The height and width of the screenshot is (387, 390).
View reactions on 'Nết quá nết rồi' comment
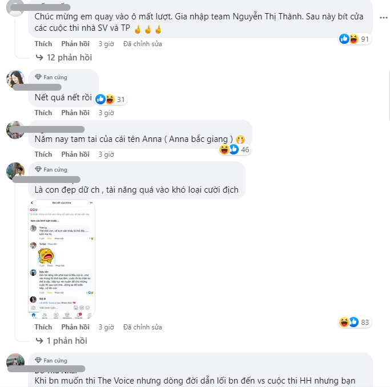(111, 99)
